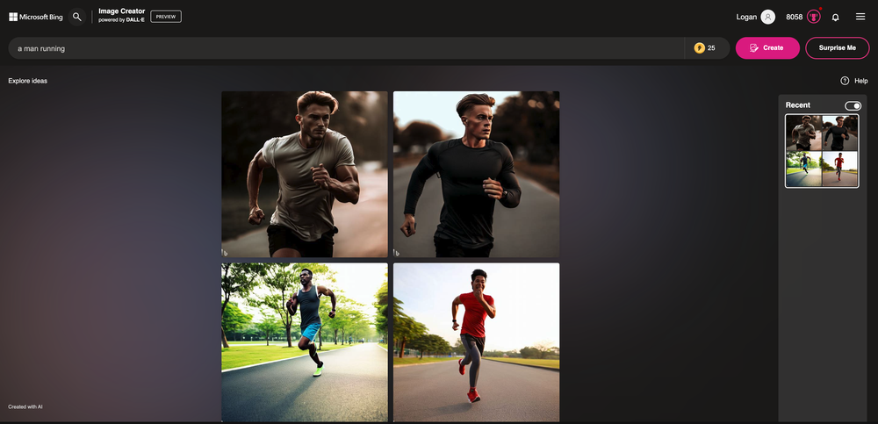878x424 pixels.
Task: Click the PREVIEW badge
Action: [166, 17]
